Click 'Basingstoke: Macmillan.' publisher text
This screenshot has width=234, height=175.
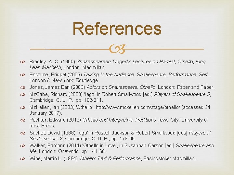click(170, 158)
